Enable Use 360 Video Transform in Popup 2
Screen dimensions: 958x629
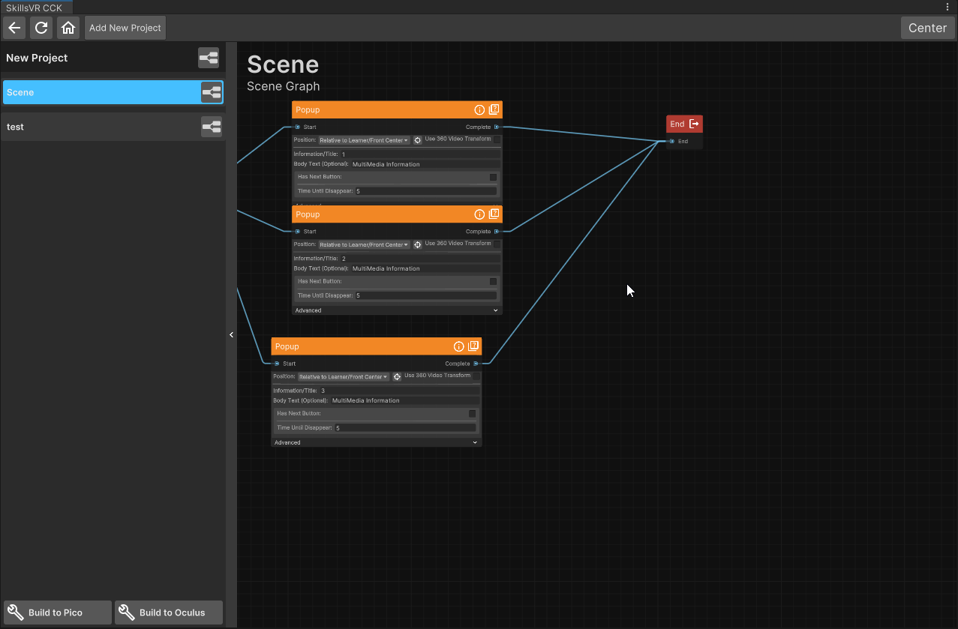pyautogui.click(x=497, y=244)
